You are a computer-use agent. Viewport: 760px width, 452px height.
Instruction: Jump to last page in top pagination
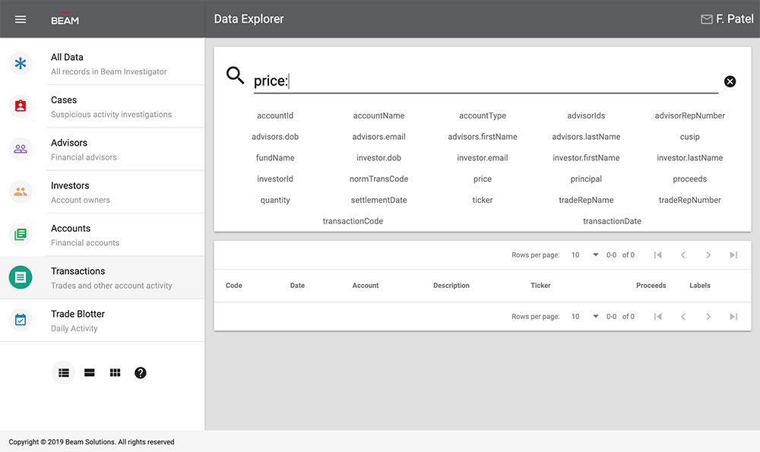click(x=733, y=255)
